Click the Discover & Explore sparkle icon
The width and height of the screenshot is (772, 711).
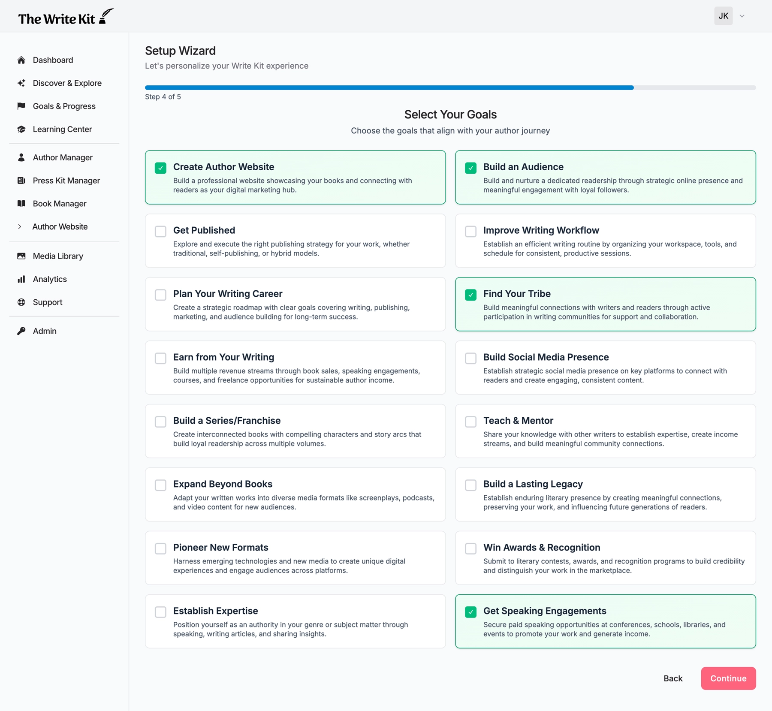21,83
